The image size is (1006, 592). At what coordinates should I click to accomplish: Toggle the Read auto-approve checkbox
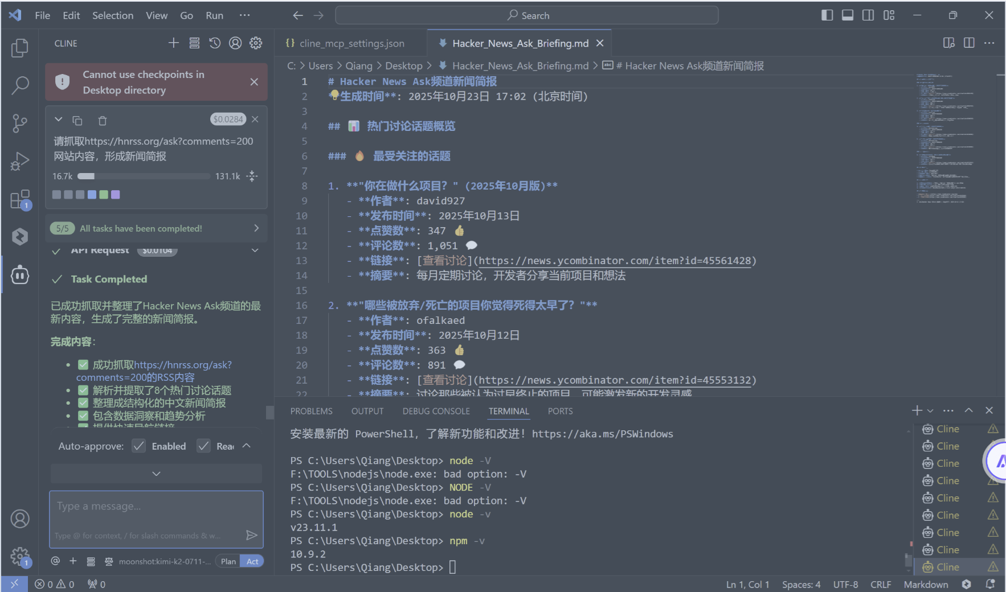click(203, 446)
